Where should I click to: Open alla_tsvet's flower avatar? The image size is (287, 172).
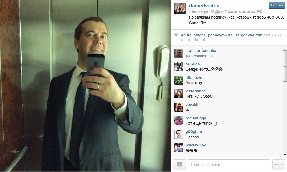[179, 80]
